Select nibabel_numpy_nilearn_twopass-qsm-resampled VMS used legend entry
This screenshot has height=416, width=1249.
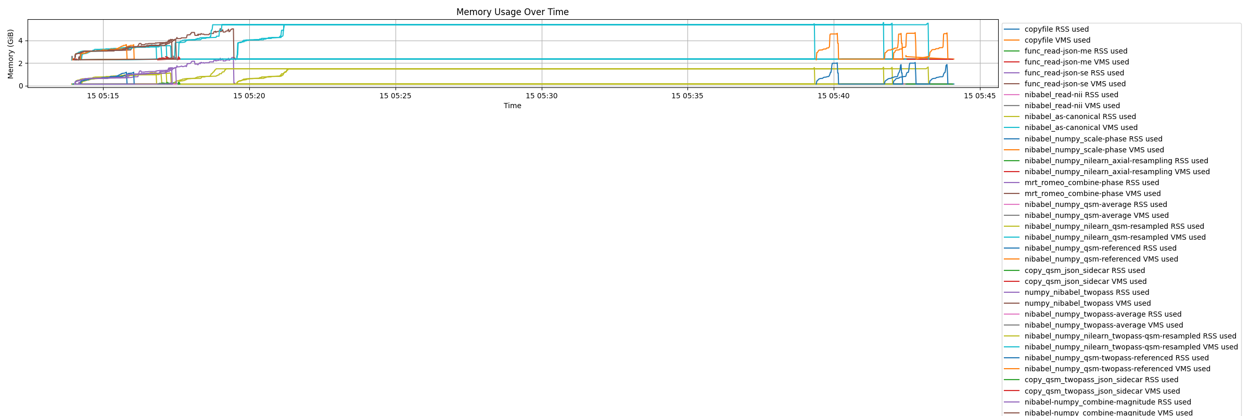1121,347
